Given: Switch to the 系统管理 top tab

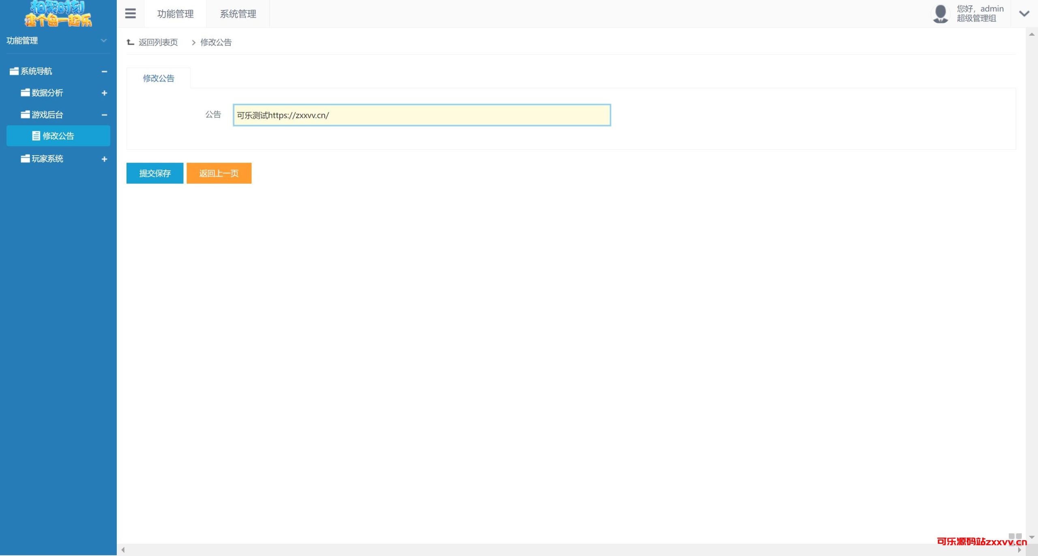Looking at the screenshot, I should 238,14.
